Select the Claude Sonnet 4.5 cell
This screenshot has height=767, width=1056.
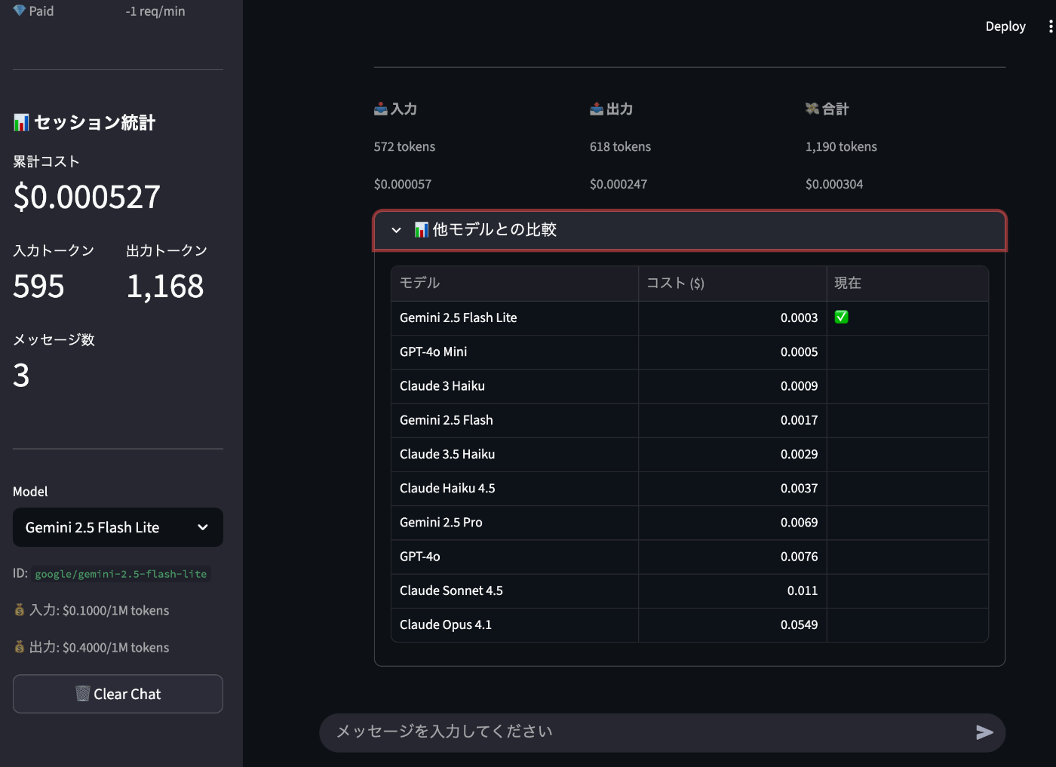[515, 591]
